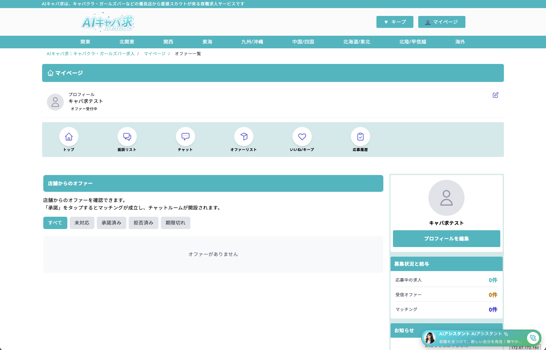Click the AIキャバ求 site logo

[108, 22]
